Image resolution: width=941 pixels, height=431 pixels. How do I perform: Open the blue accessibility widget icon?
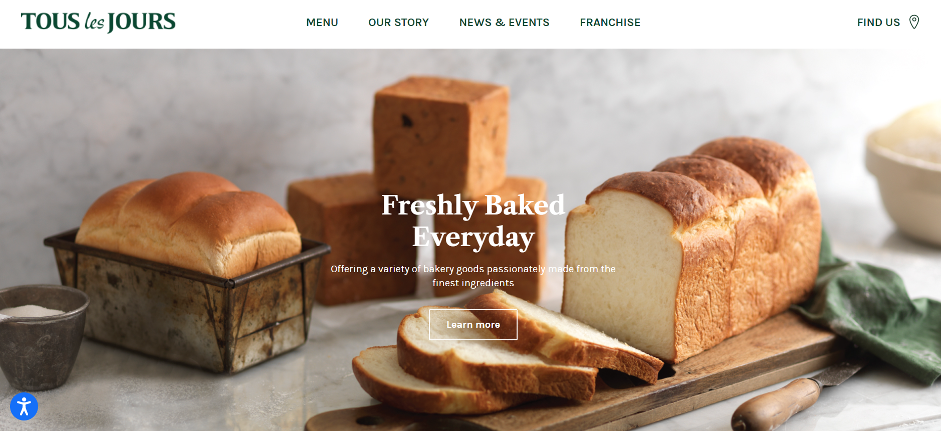pos(24,406)
